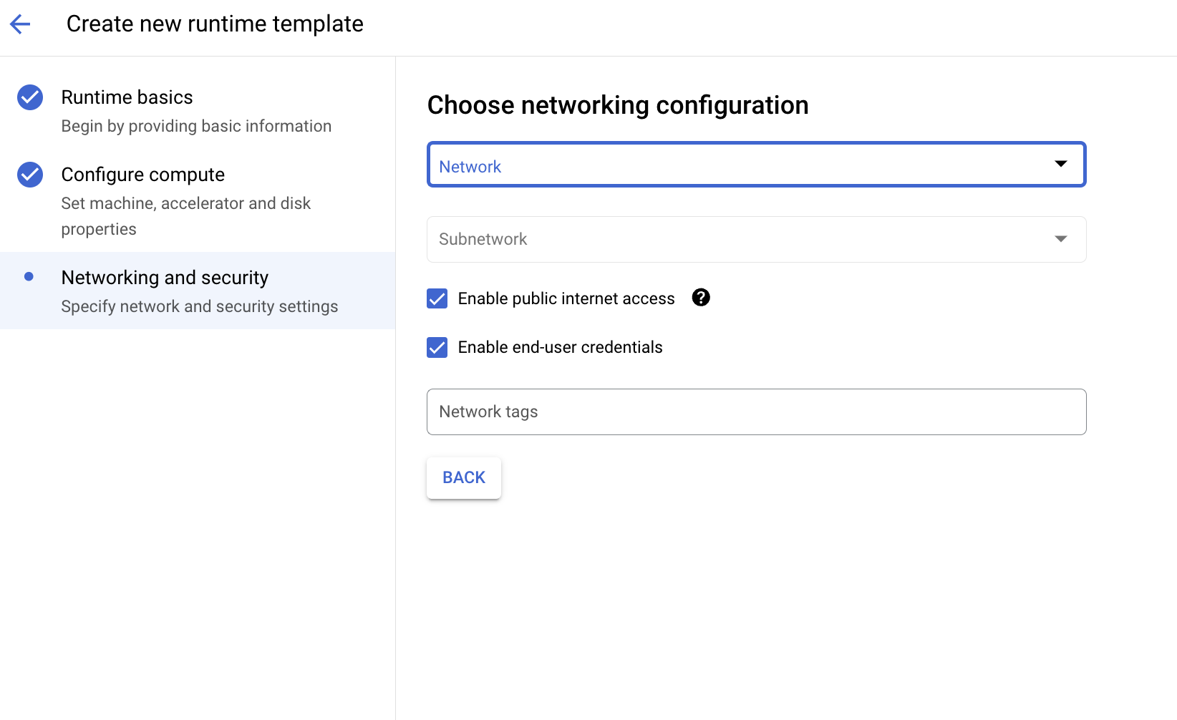This screenshot has height=720, width=1177.
Task: Click the Create new runtime template title
Action: pyautogui.click(x=214, y=24)
